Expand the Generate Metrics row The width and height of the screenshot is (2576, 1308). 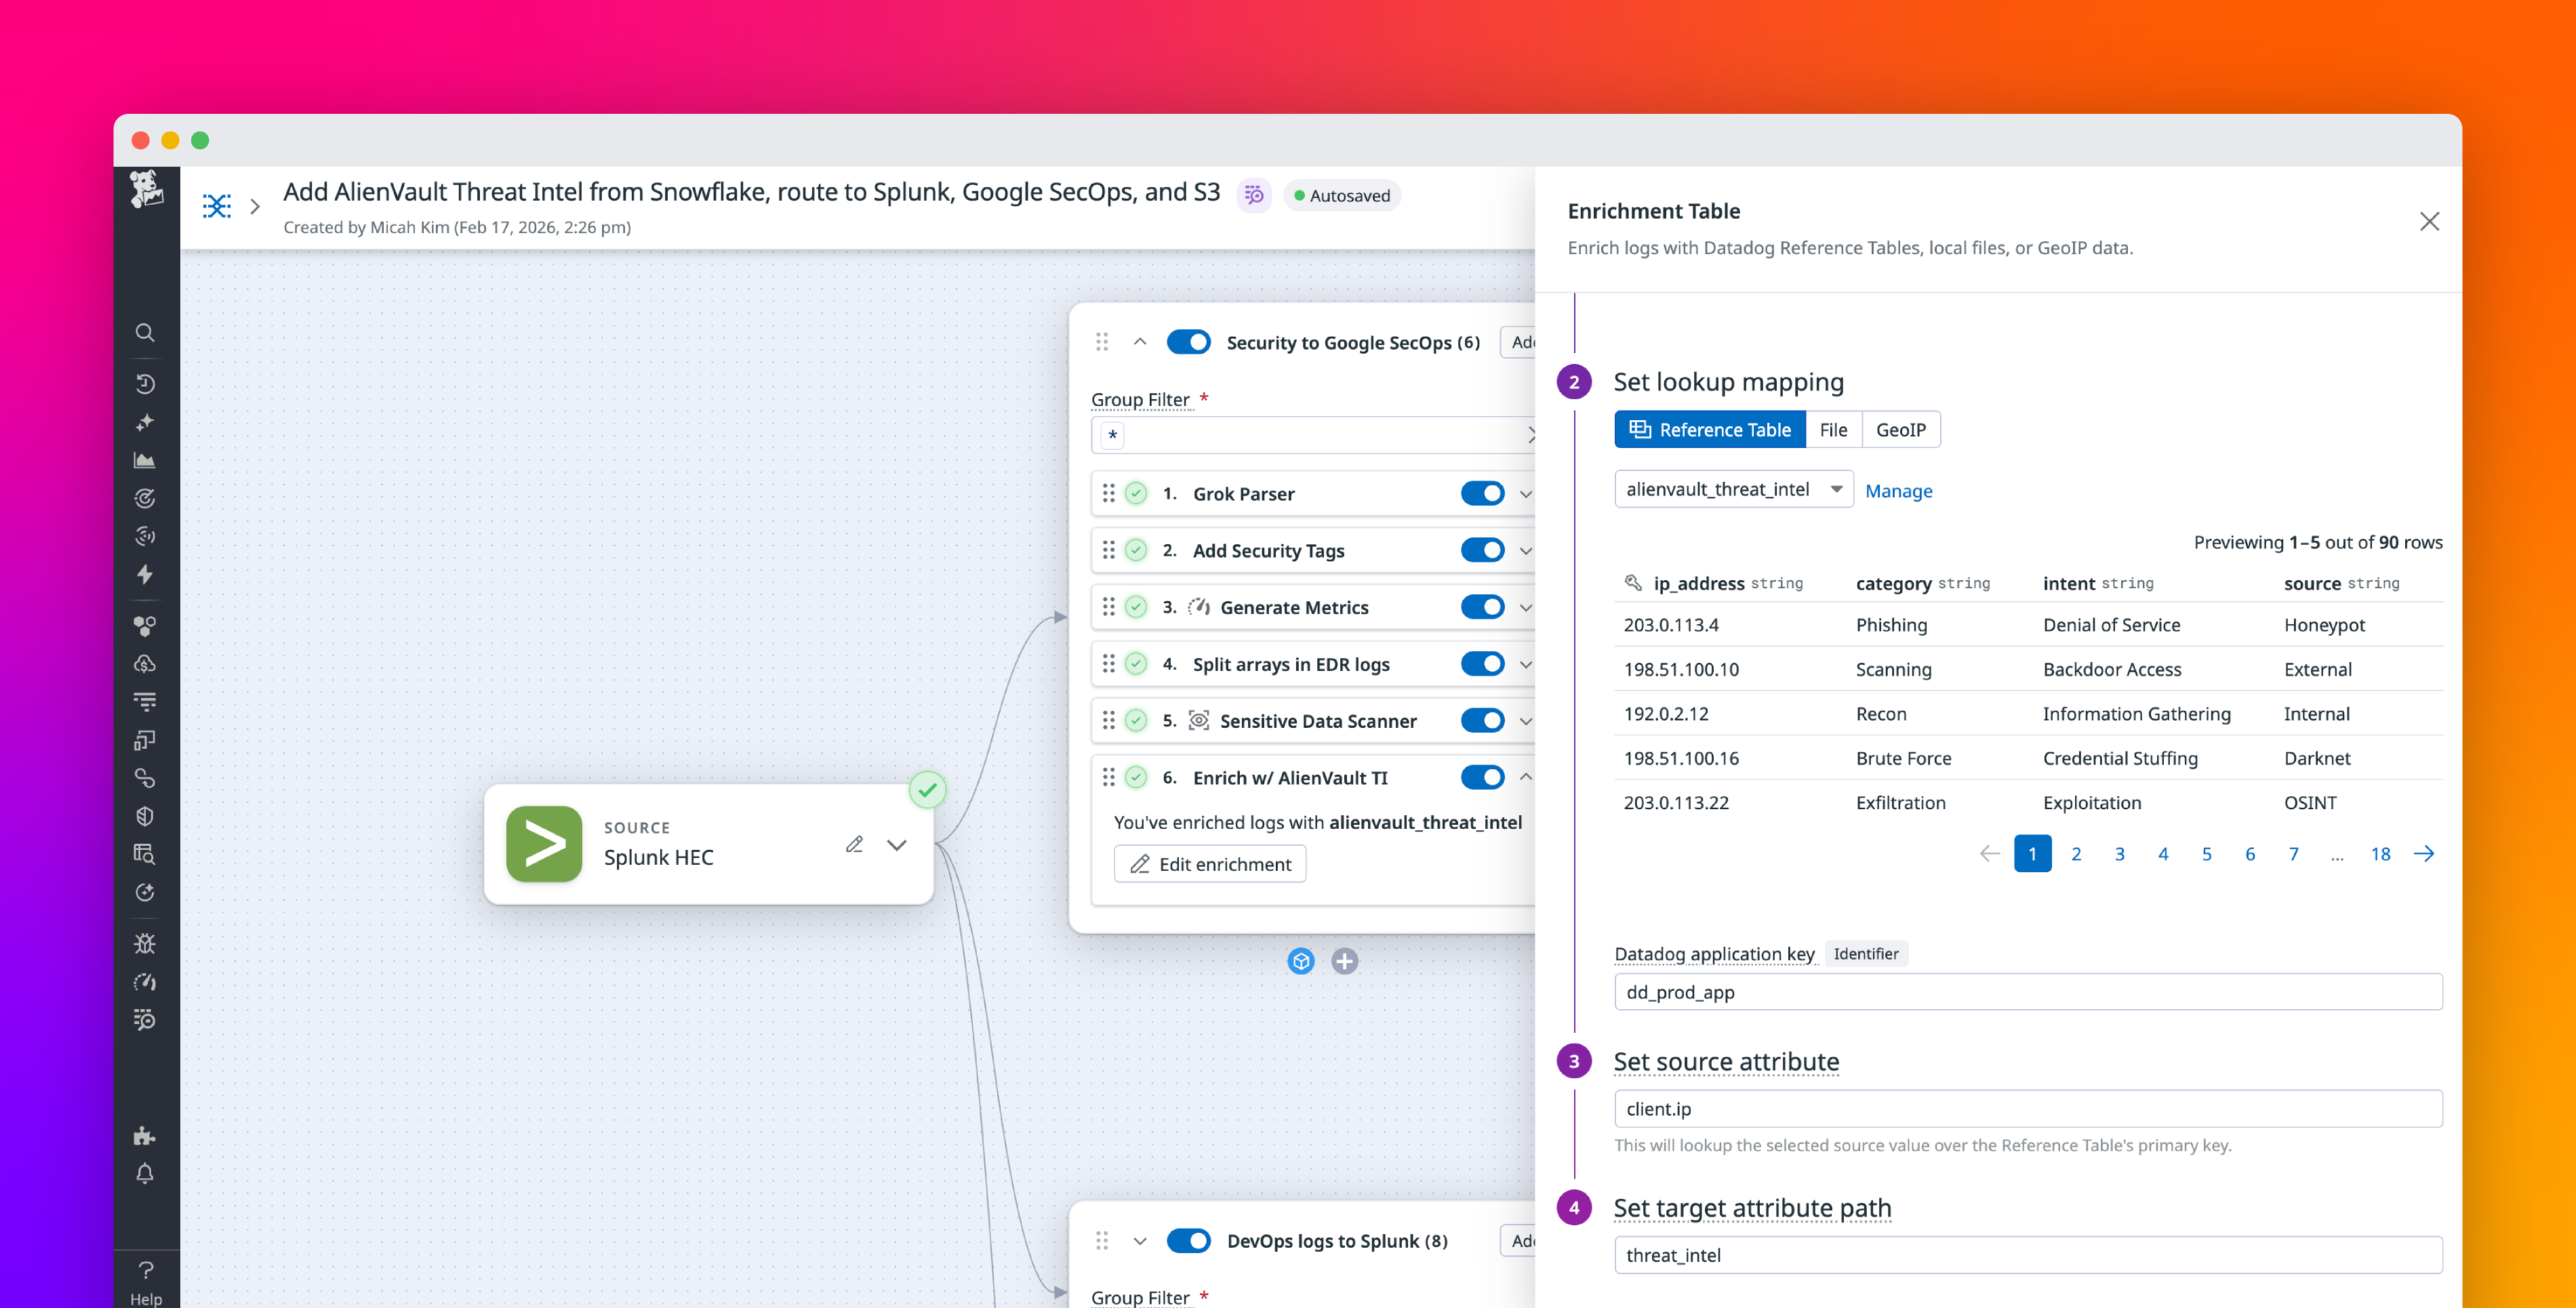(x=1525, y=608)
